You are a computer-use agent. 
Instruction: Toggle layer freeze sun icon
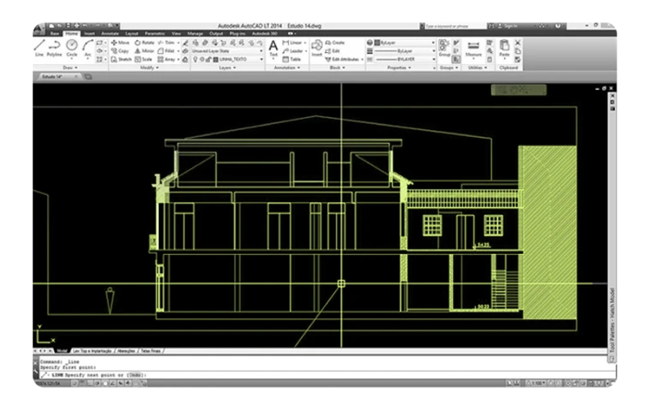[202, 59]
